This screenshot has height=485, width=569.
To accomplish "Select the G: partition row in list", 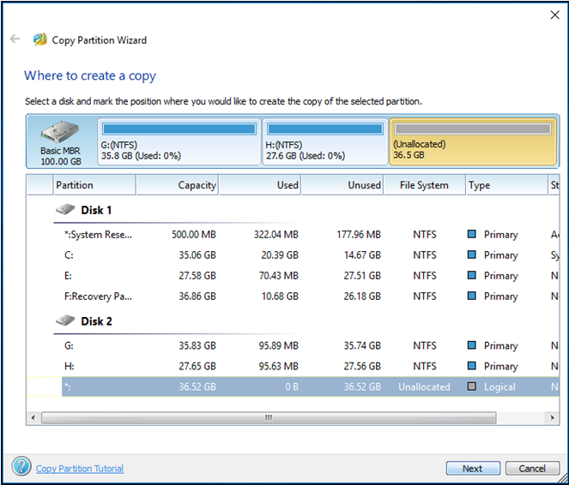I will pyautogui.click(x=293, y=345).
